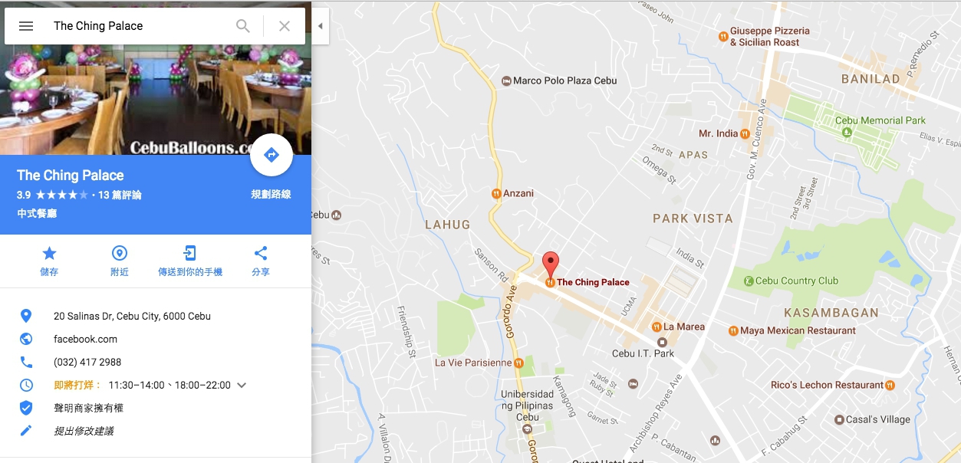Open the hamburger main menu
The height and width of the screenshot is (463, 961).
pyautogui.click(x=26, y=26)
